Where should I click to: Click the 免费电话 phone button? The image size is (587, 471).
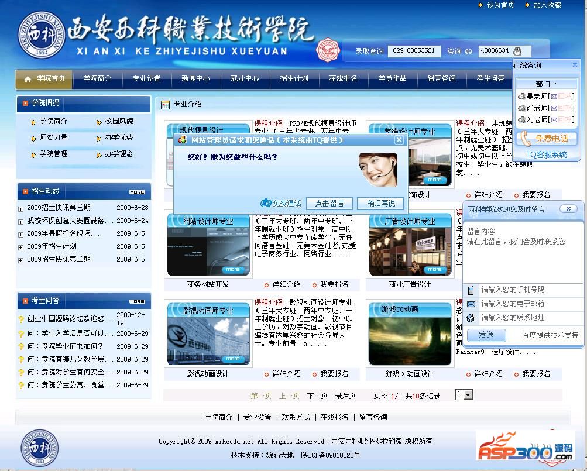546,139
